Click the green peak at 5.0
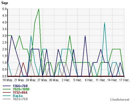The image size is (131, 102). (39, 9)
